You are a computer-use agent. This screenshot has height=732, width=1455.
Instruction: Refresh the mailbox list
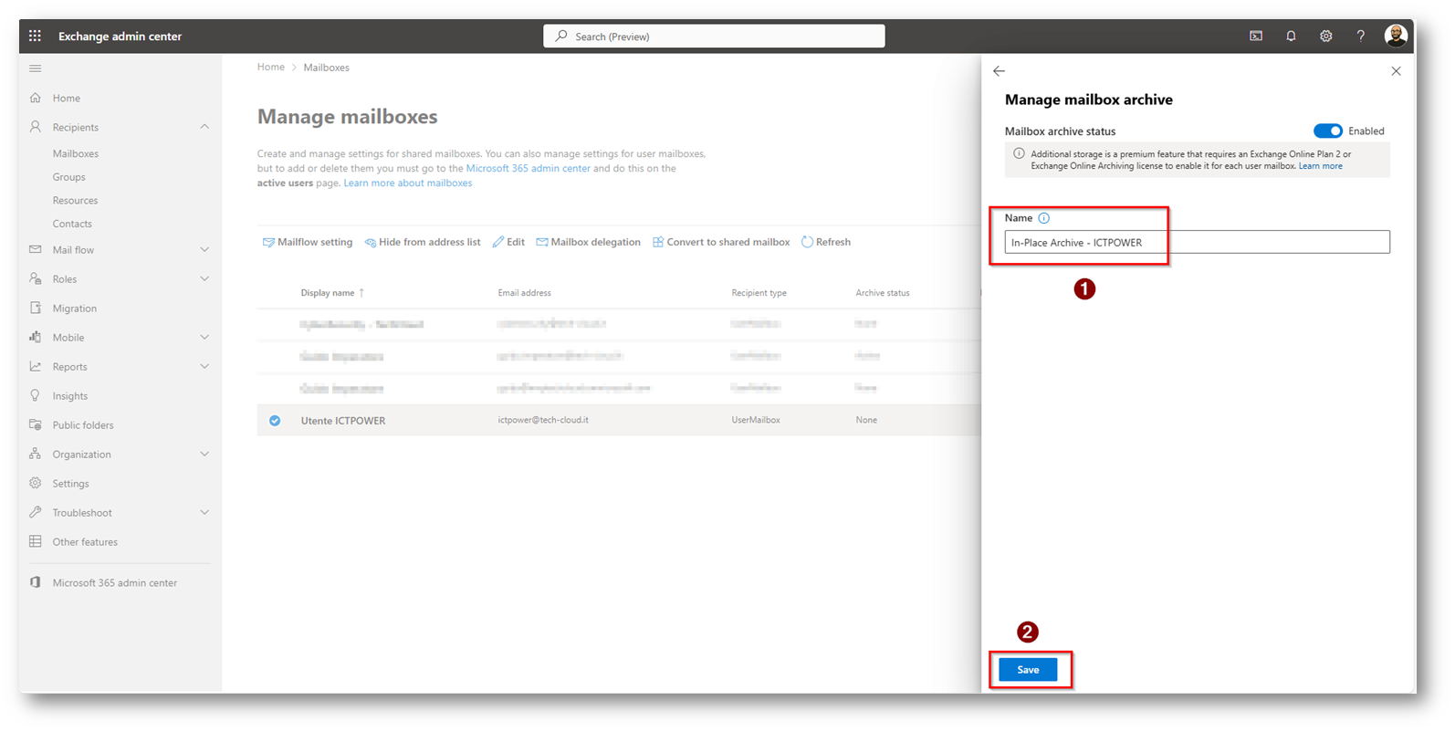826,242
